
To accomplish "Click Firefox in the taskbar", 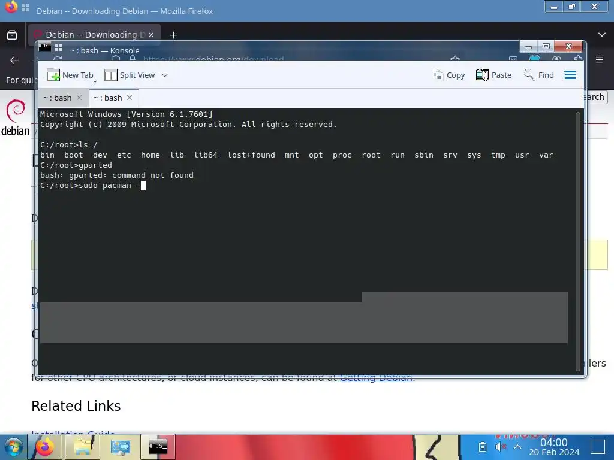I will [44, 447].
